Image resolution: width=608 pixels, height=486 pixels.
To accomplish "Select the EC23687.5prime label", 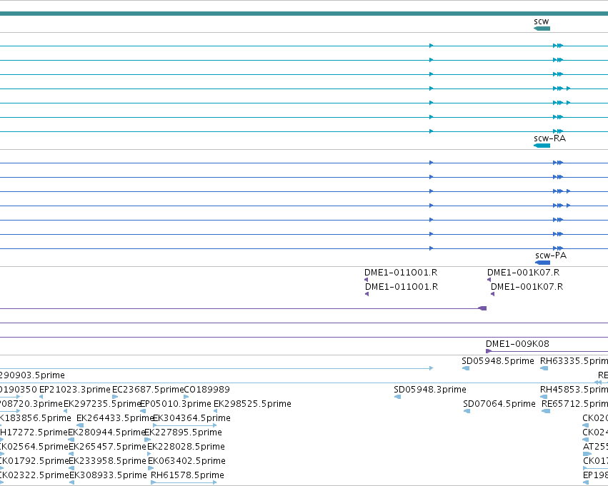I will (x=148, y=389).
